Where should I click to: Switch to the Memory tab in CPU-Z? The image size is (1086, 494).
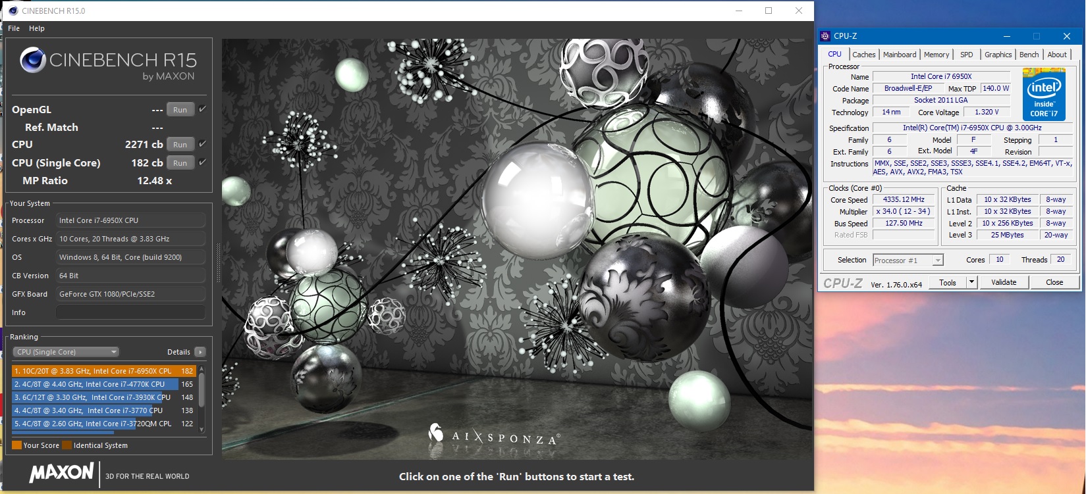point(937,55)
